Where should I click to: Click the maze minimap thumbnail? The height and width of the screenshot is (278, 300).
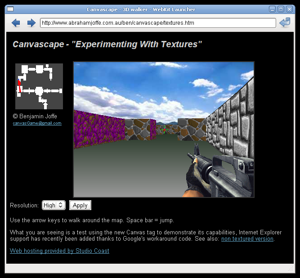tap(39, 86)
